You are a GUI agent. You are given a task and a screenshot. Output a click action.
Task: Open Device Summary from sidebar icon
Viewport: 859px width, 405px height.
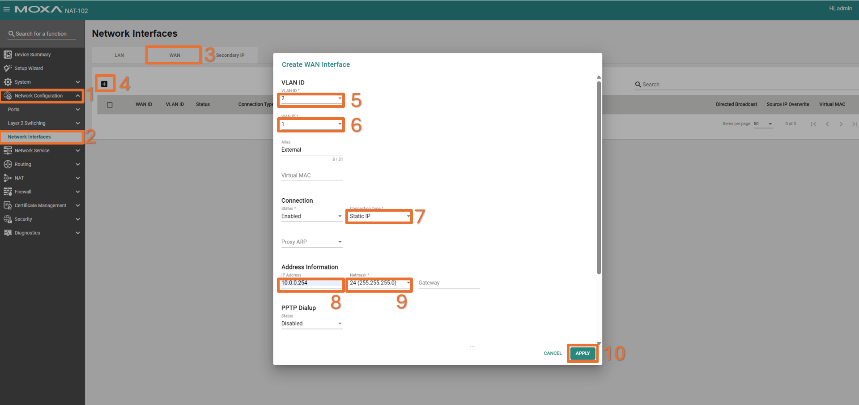click(x=8, y=55)
